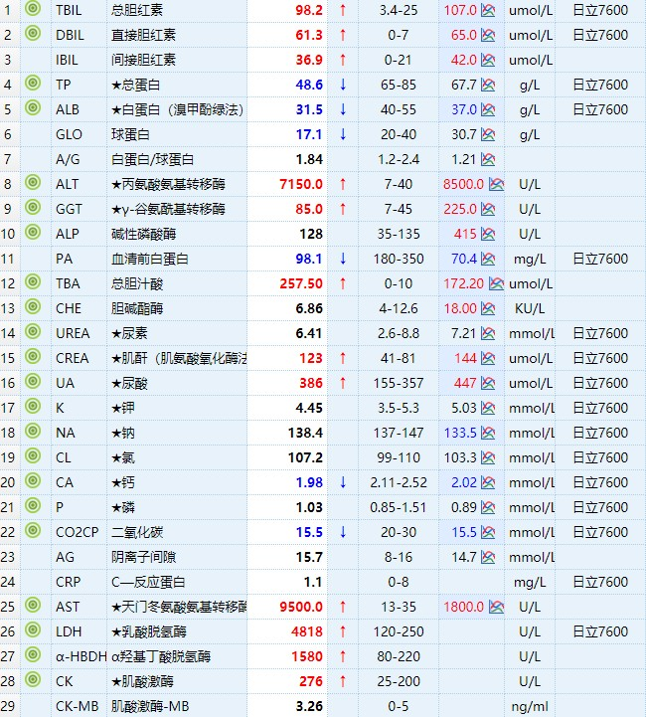
Task: Show the history graph for CREA
Action: 488,358
